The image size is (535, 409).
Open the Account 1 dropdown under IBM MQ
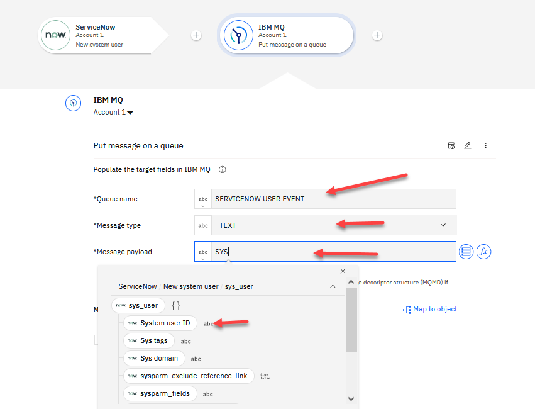[114, 113]
